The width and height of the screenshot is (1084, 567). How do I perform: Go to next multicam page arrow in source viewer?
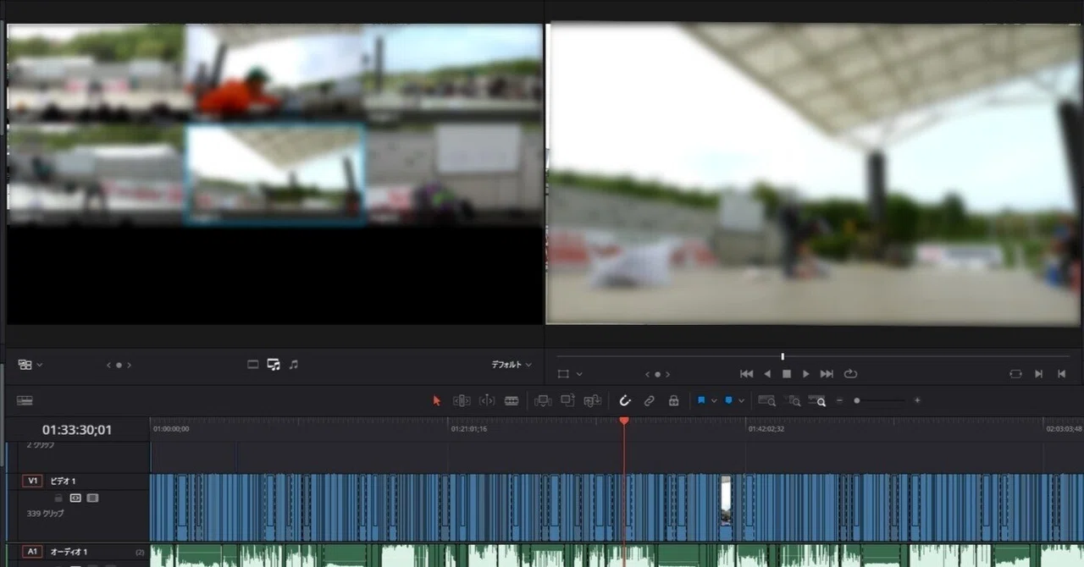(x=129, y=365)
